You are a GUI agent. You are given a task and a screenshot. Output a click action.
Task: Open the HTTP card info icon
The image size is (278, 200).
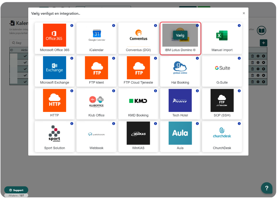pos(72,91)
